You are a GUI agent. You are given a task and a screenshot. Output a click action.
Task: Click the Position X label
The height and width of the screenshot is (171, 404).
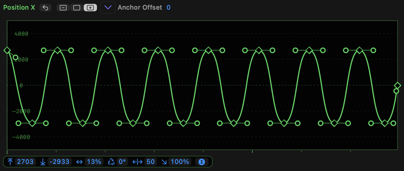tap(19, 7)
